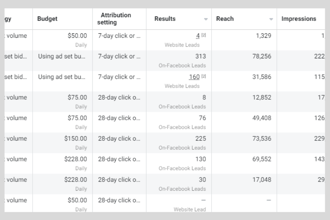Click the 78,256 reach value
This screenshot has height=220, width=330.
(x=261, y=56)
